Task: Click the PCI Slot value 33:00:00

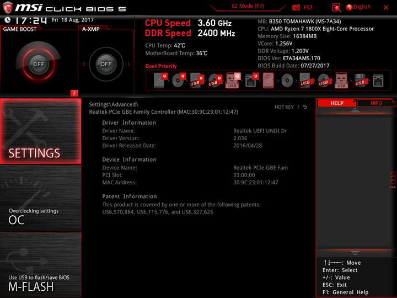Action: point(244,175)
